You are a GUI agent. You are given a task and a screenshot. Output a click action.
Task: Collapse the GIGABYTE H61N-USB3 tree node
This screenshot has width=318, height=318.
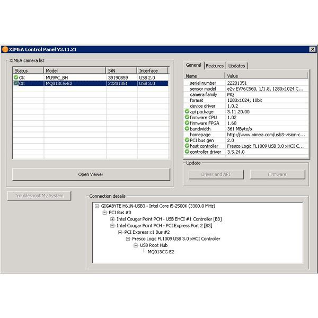click(x=97, y=206)
